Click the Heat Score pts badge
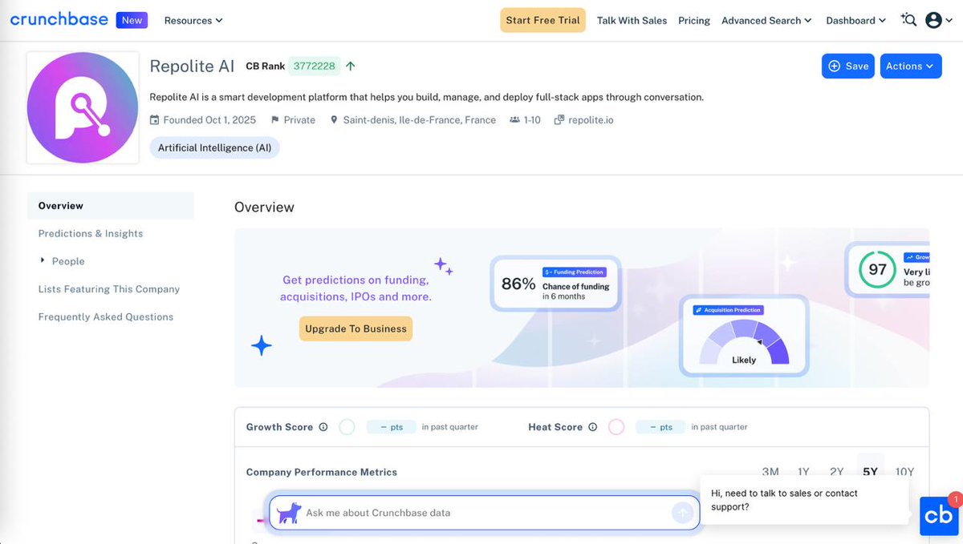The image size is (963, 544). pyautogui.click(x=660, y=427)
